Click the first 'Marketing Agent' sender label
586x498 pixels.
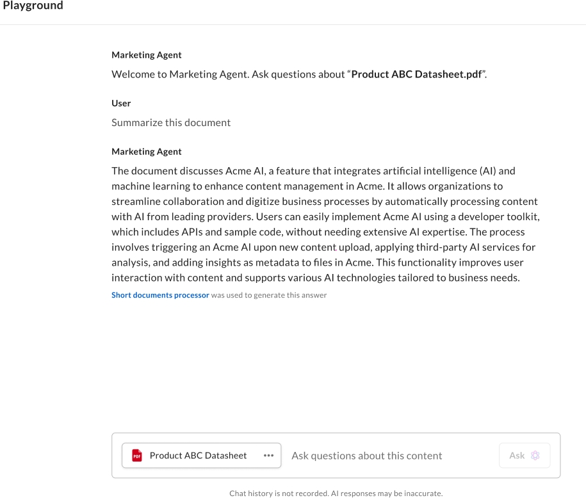pyautogui.click(x=147, y=55)
